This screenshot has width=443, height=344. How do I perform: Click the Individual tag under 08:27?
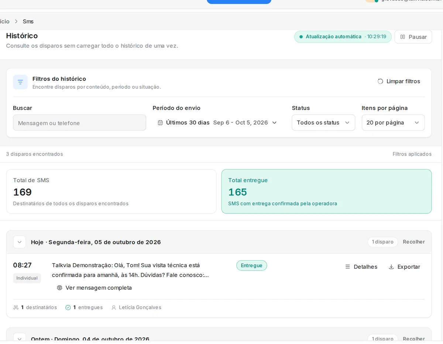coord(27,278)
